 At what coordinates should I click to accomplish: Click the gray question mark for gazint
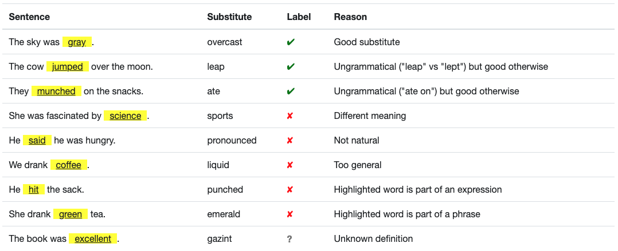point(290,239)
